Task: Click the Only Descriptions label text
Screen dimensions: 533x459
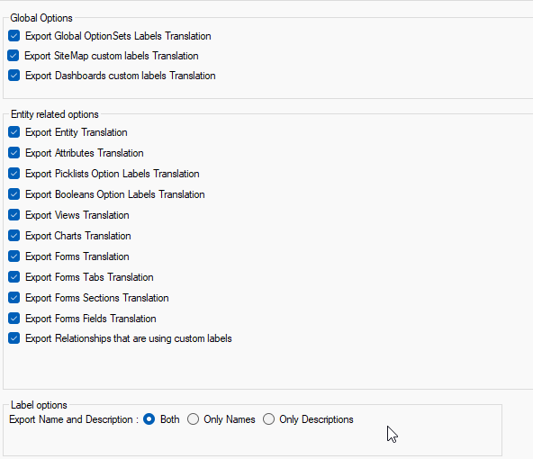Action: point(316,419)
